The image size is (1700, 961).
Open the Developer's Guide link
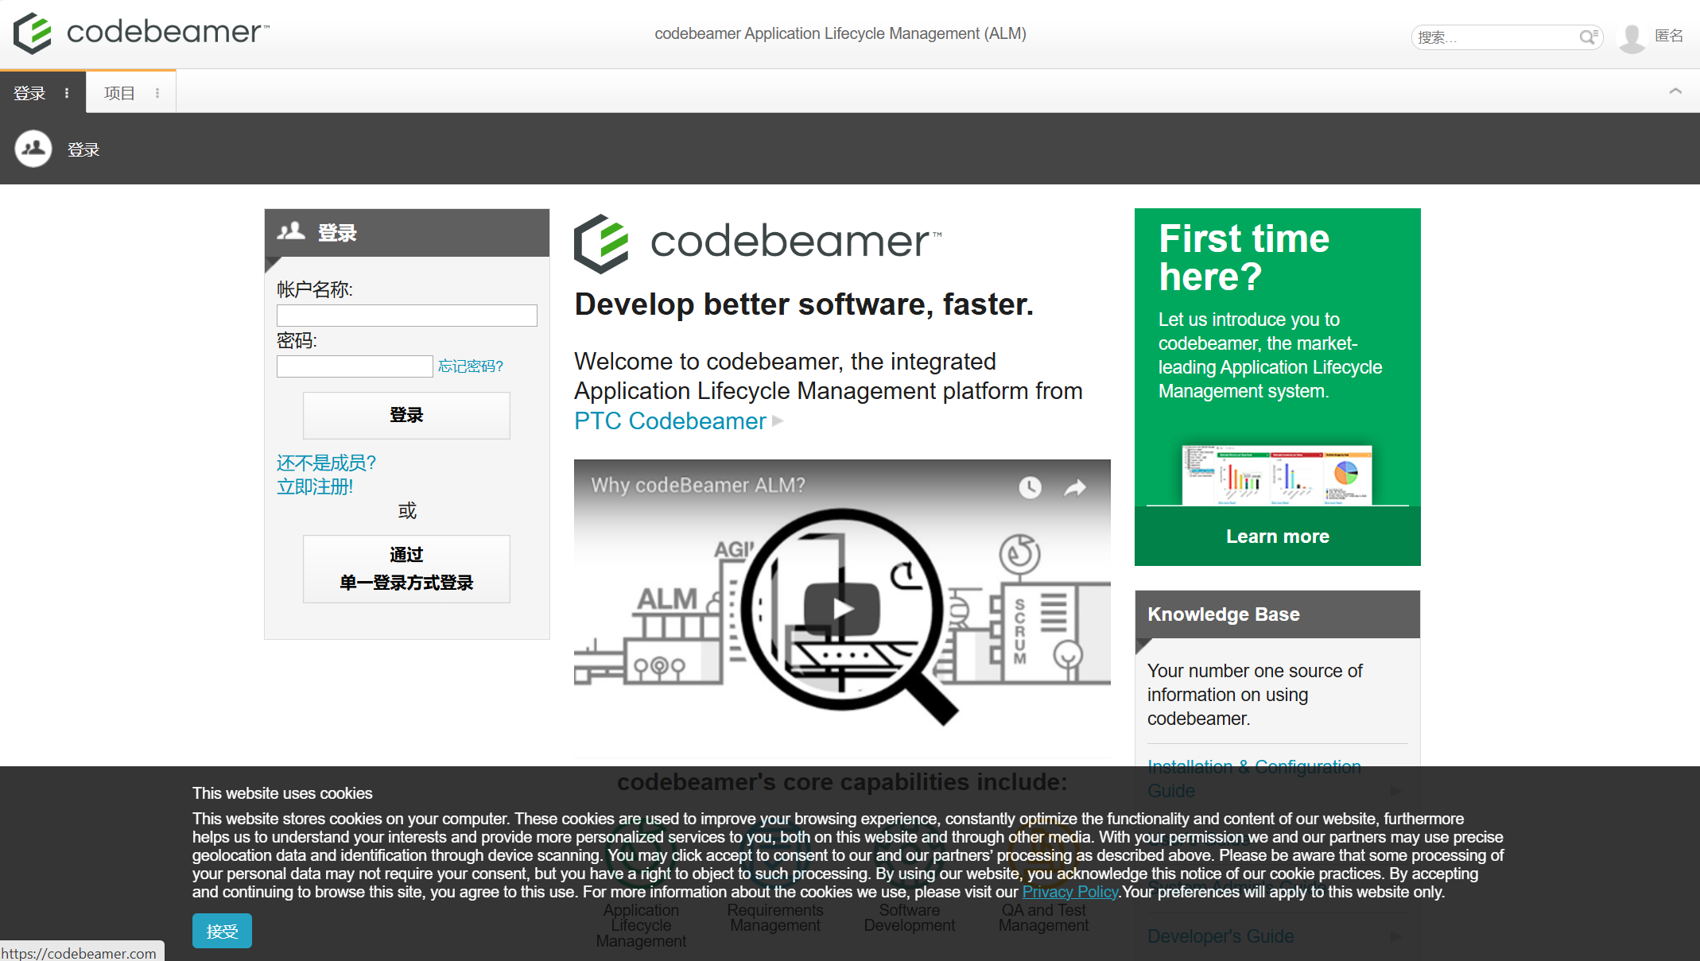tap(1221, 936)
